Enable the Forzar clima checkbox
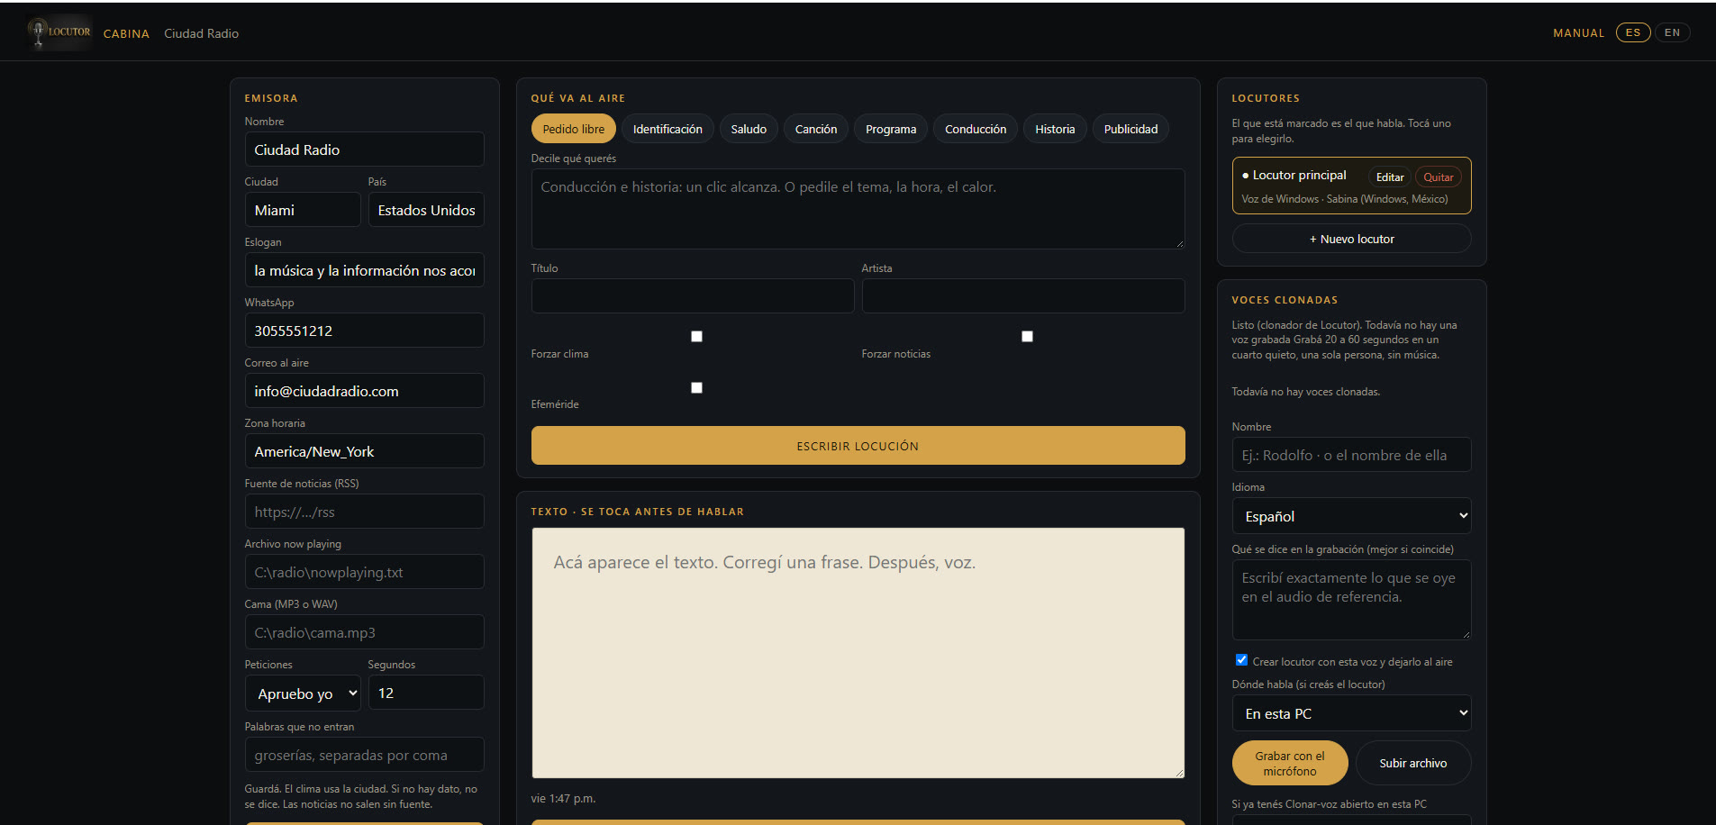The width and height of the screenshot is (1716, 825). click(696, 336)
